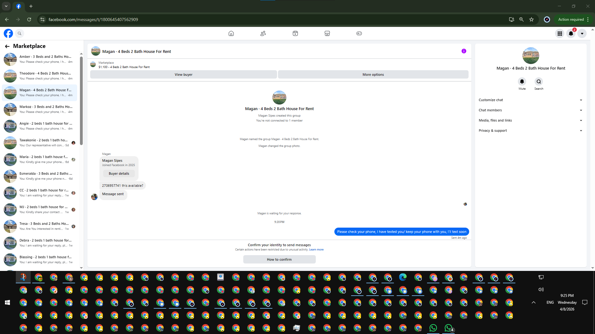595x334 pixels.
Task: Click the How to confirm button
Action: [x=279, y=259]
